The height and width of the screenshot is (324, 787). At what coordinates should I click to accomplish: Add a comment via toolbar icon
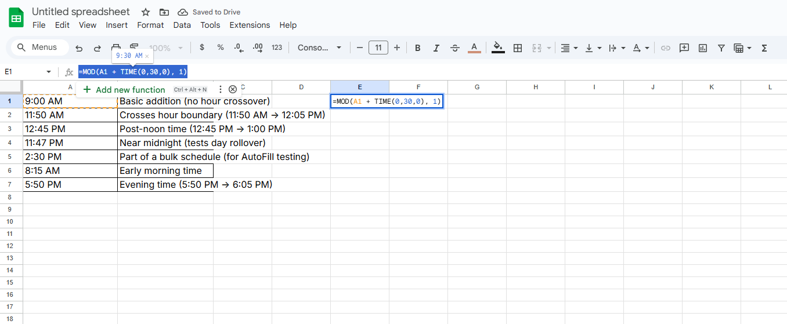coord(684,48)
